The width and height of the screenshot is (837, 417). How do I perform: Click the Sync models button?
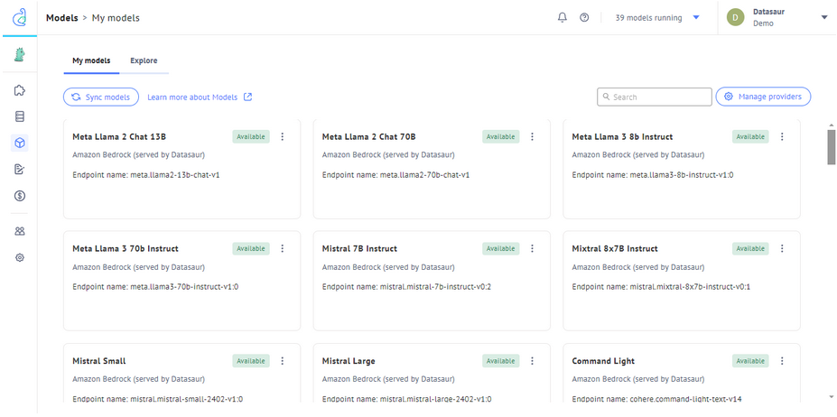pyautogui.click(x=101, y=97)
